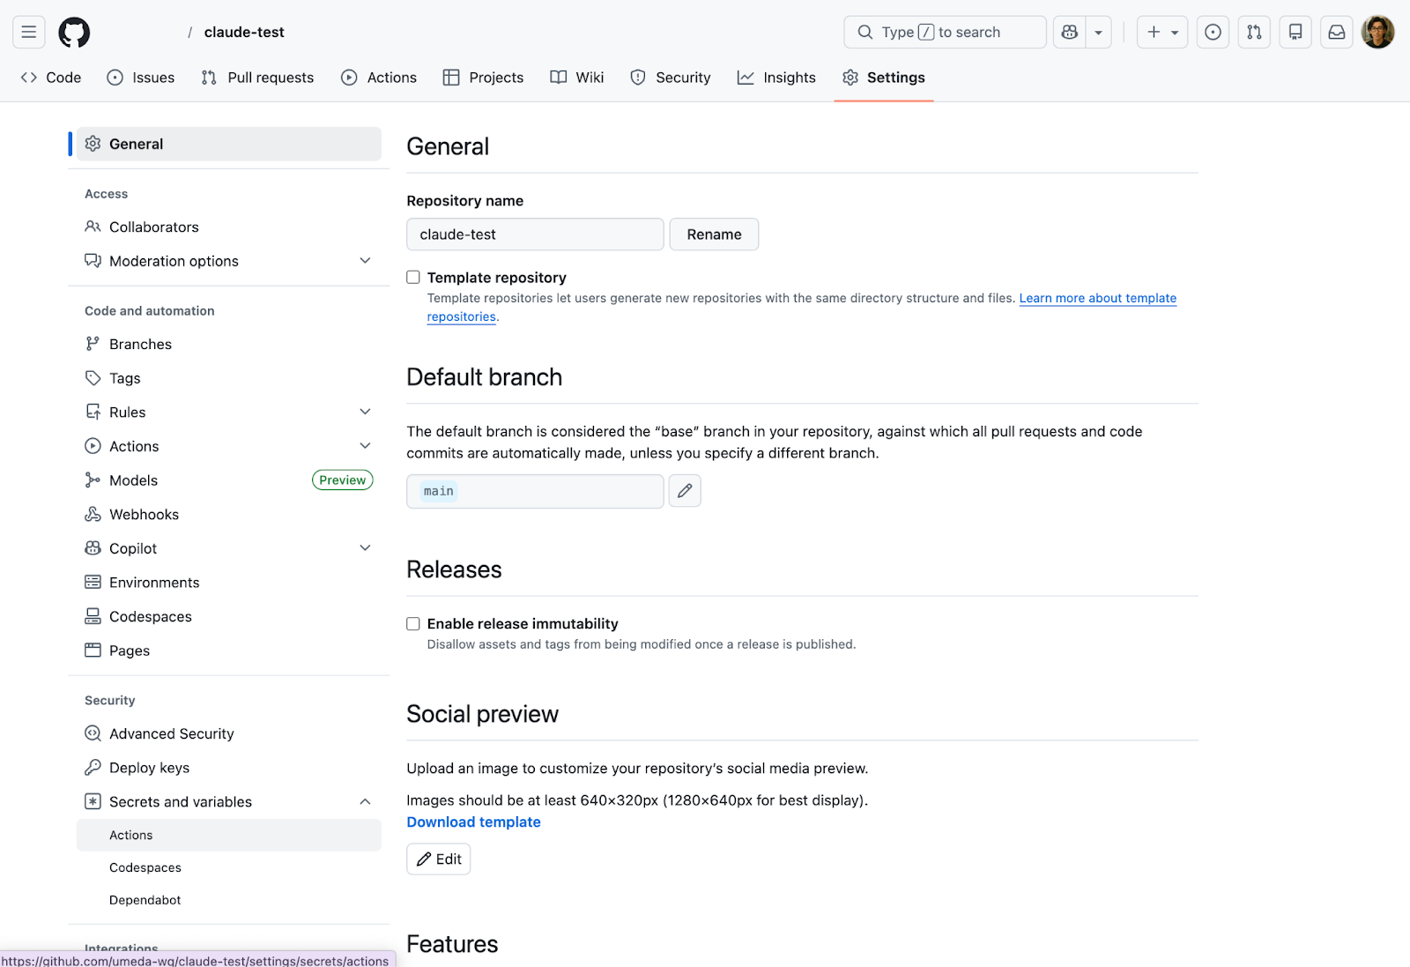The height and width of the screenshot is (967, 1410).
Task: Click the Download template link
Action: point(473,822)
